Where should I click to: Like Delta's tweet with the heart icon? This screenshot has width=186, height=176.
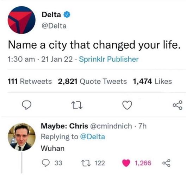[x=127, y=105]
